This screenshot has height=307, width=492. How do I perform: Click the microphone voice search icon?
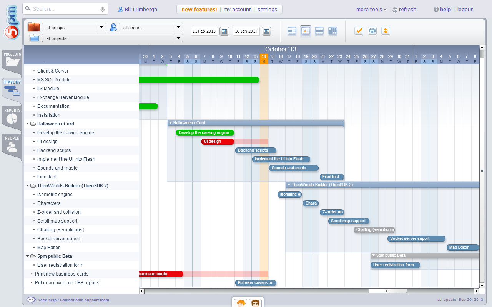point(103,9)
